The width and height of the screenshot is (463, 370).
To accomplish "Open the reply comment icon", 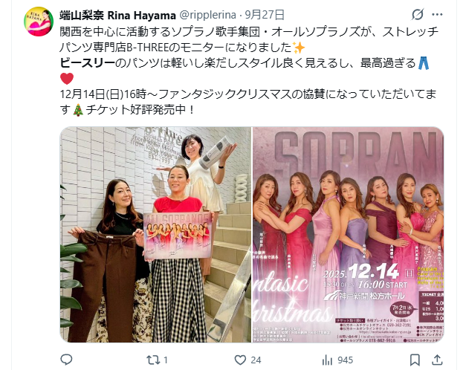I will [66, 360].
